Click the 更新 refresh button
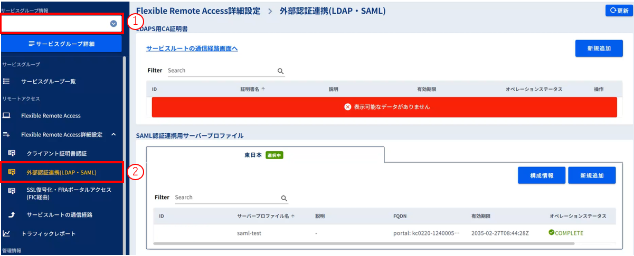Image resolution: width=634 pixels, height=256 pixels. pyautogui.click(x=619, y=10)
